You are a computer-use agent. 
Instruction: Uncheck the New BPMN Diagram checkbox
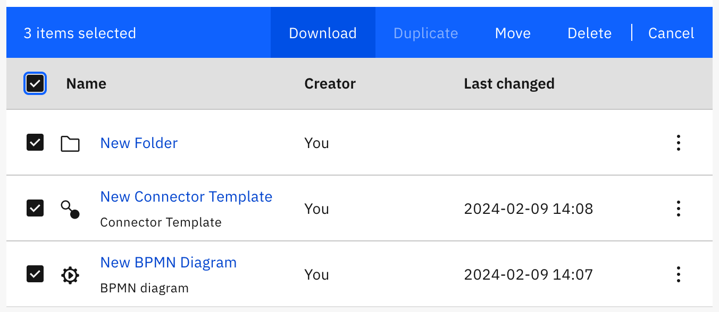pos(35,274)
